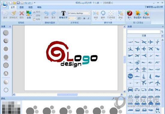The width and height of the screenshot is (165, 114).
Task: Select the 复制格式 format painter brush
Action: [13, 14]
